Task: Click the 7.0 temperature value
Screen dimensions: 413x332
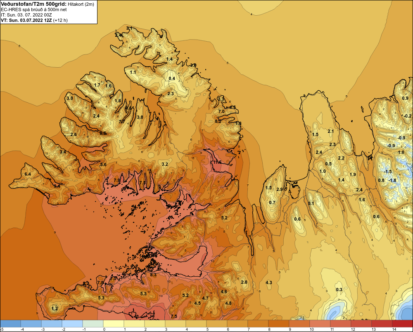Action: (221, 111)
